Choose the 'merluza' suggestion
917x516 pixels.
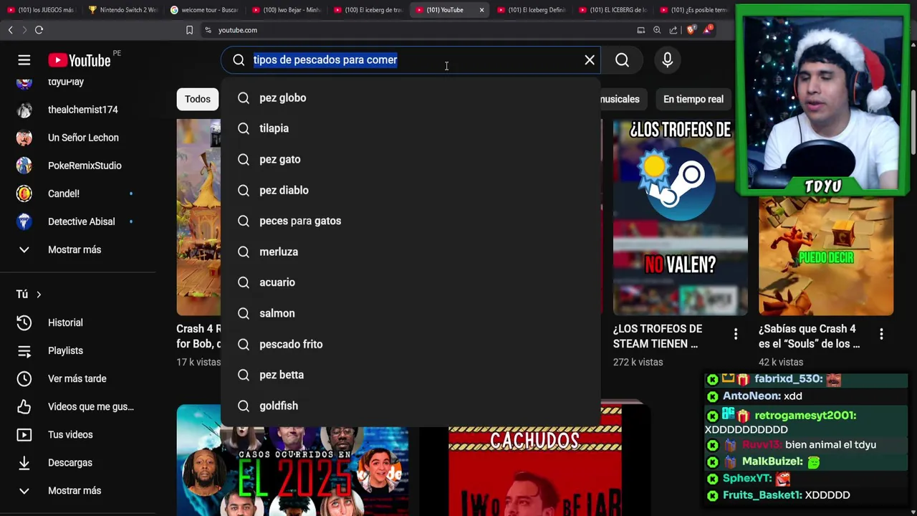(x=411, y=252)
